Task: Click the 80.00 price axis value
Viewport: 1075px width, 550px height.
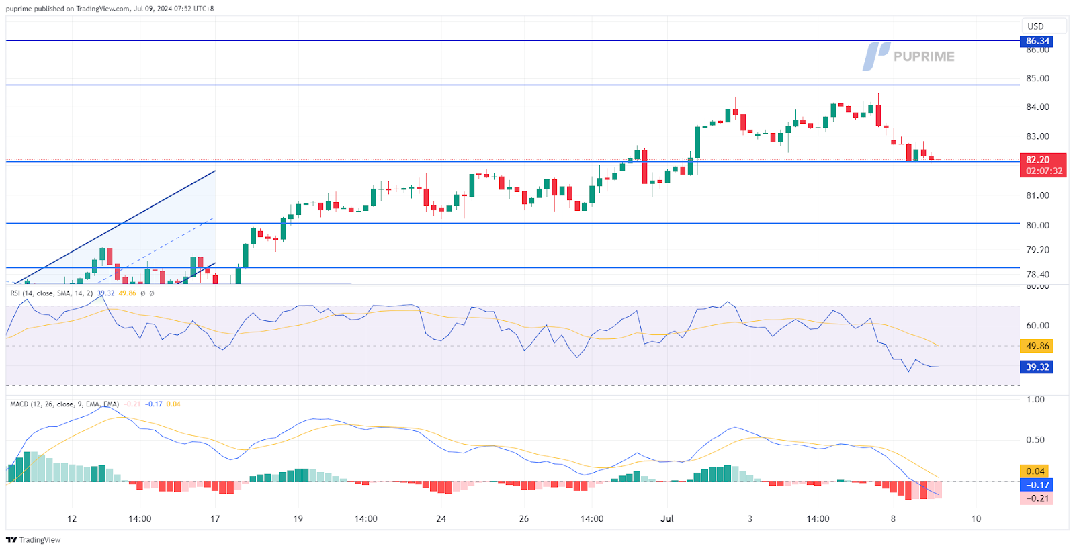Action: (x=1037, y=226)
